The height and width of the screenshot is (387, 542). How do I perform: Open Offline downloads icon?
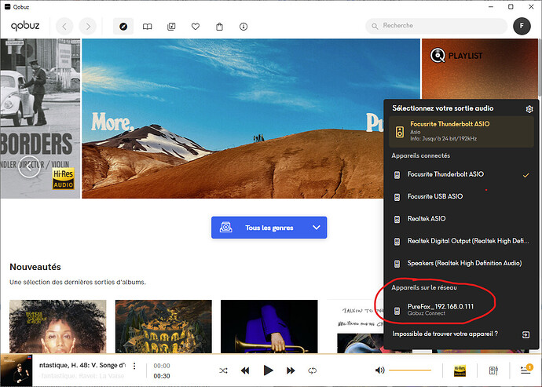pyautogui.click(x=244, y=27)
